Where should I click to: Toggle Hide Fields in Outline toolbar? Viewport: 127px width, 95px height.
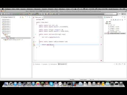[x=116, y=20]
